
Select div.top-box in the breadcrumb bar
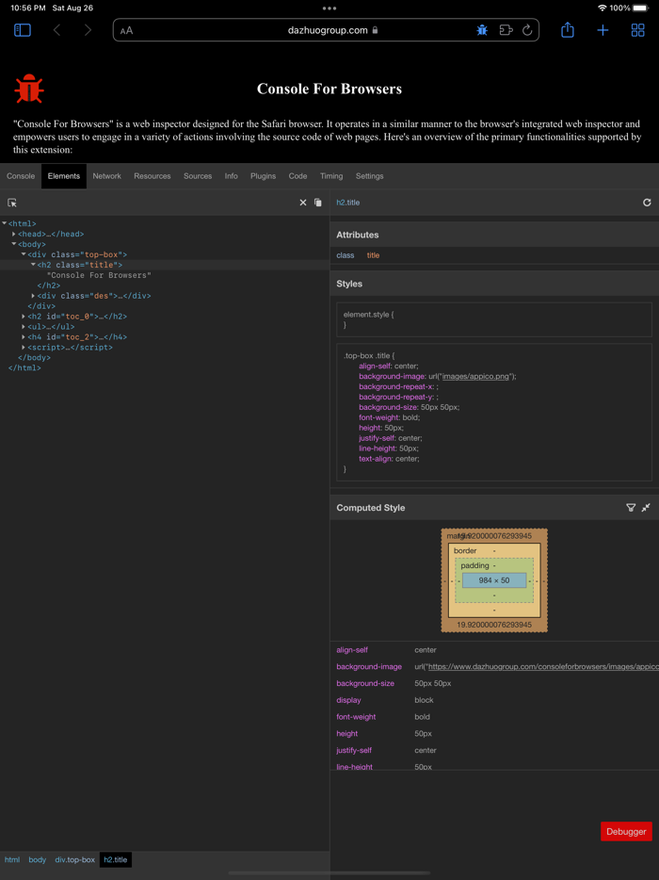point(75,858)
